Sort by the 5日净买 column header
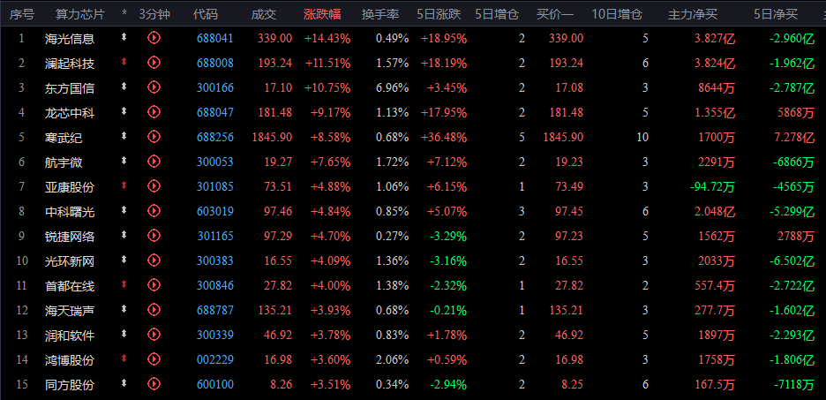826x400 pixels. 776,14
